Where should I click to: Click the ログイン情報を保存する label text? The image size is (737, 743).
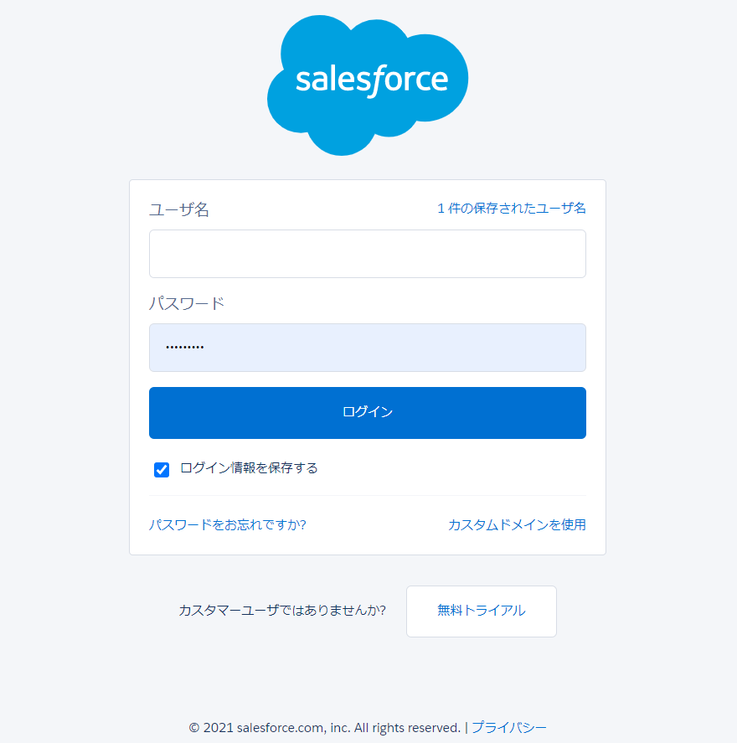[249, 468]
